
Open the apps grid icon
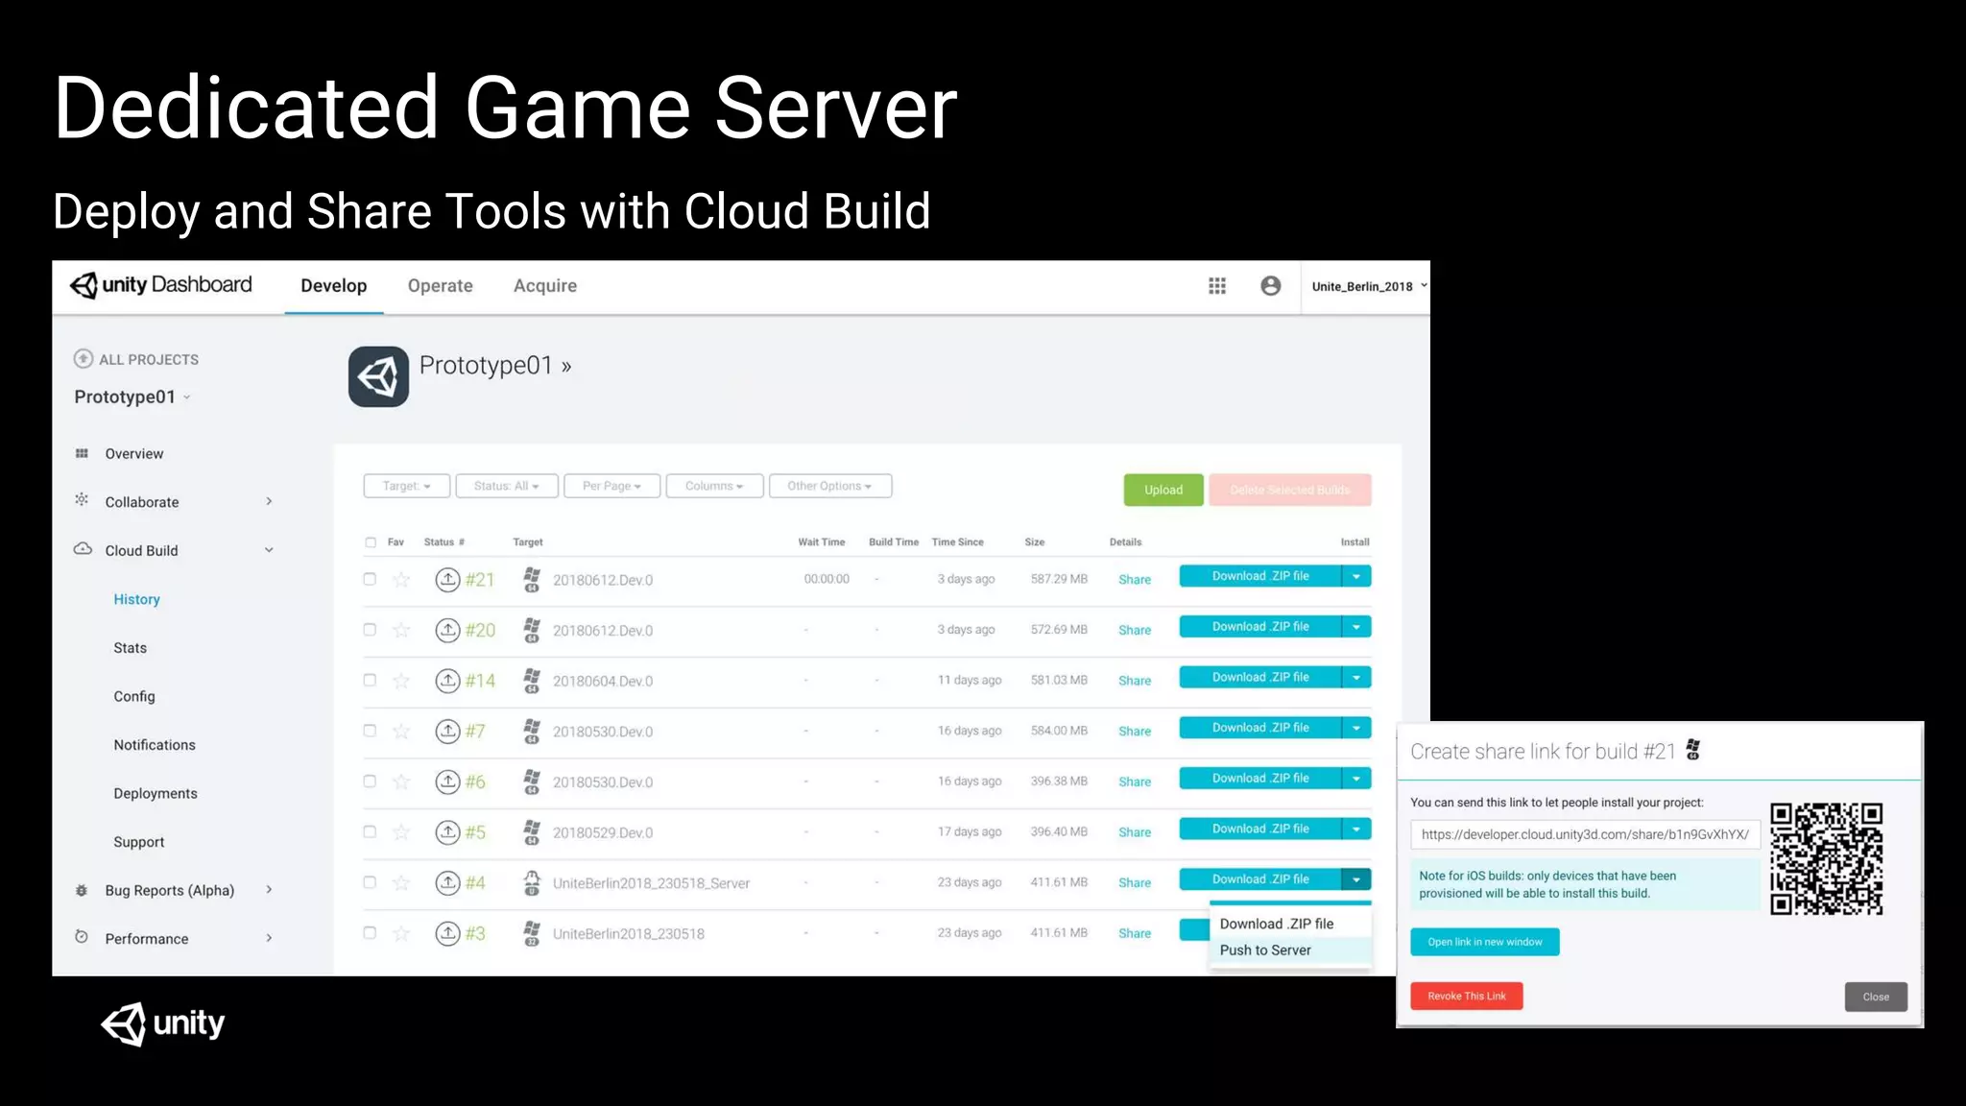1217,286
